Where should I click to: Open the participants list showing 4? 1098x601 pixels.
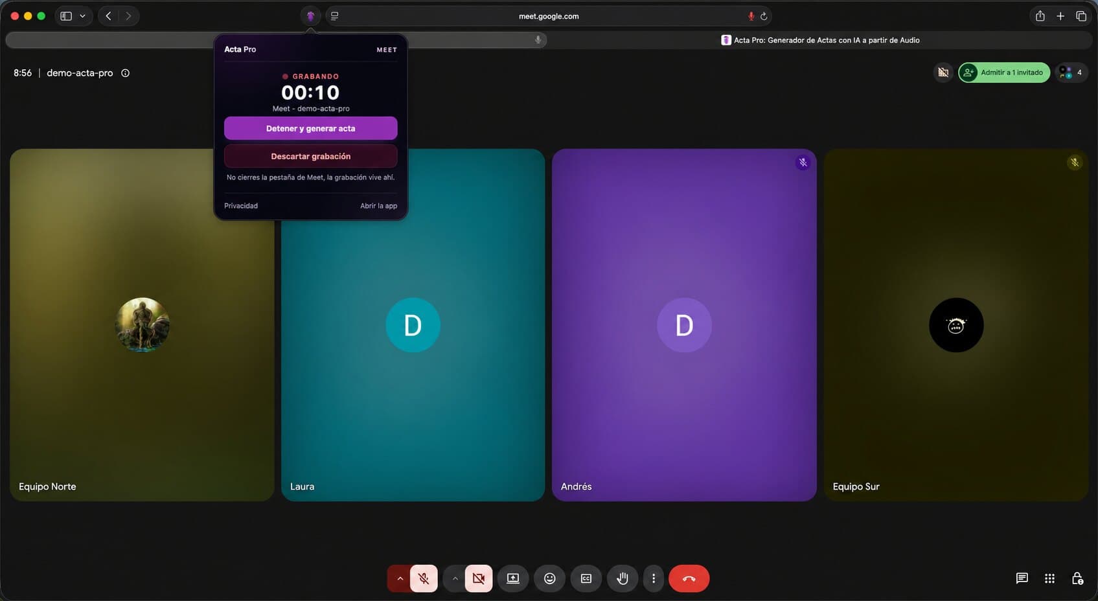1071,73
